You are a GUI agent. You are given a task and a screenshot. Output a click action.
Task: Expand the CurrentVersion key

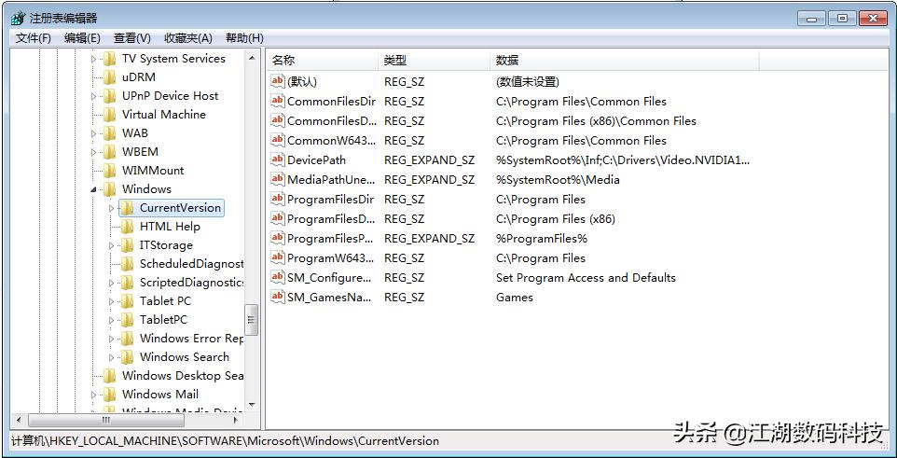112,208
